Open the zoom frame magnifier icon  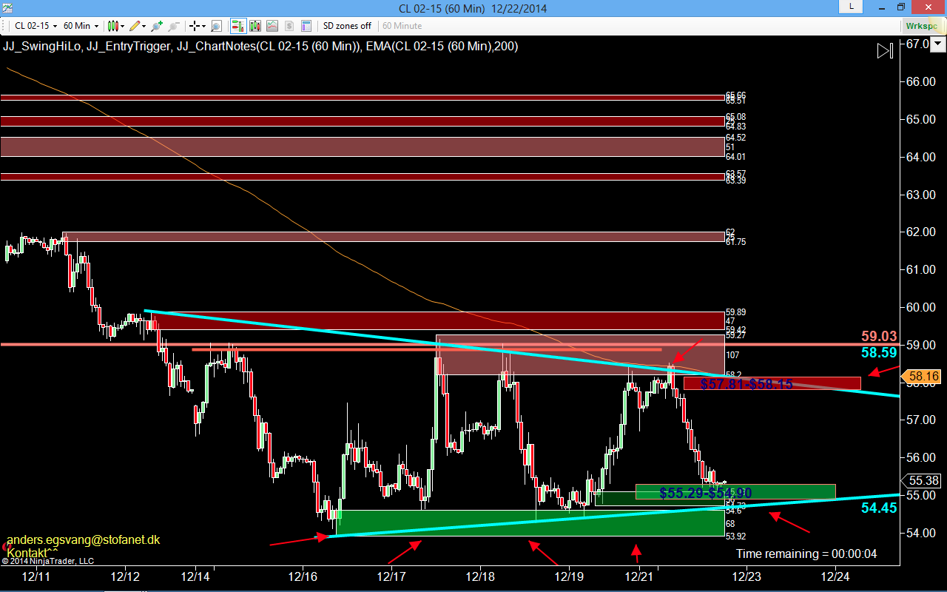tap(216, 26)
